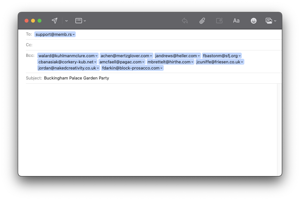300x200 pixels.
Task: Click the Markup annotation icon
Action: coord(219,21)
